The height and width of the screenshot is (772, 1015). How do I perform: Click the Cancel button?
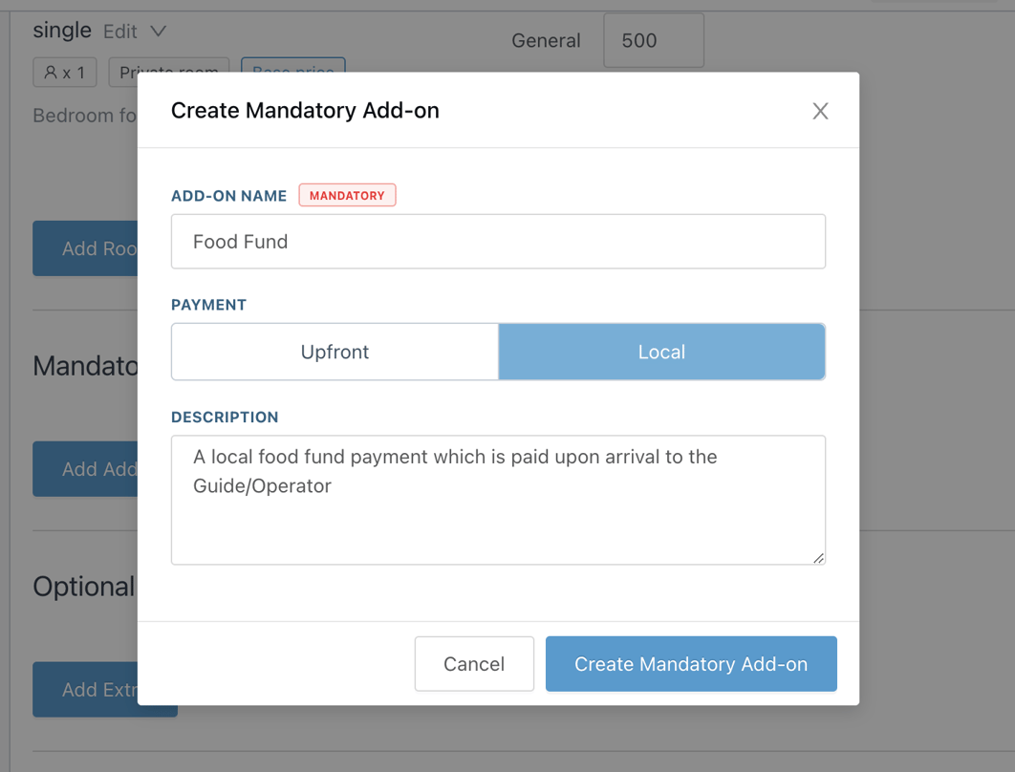pos(474,663)
